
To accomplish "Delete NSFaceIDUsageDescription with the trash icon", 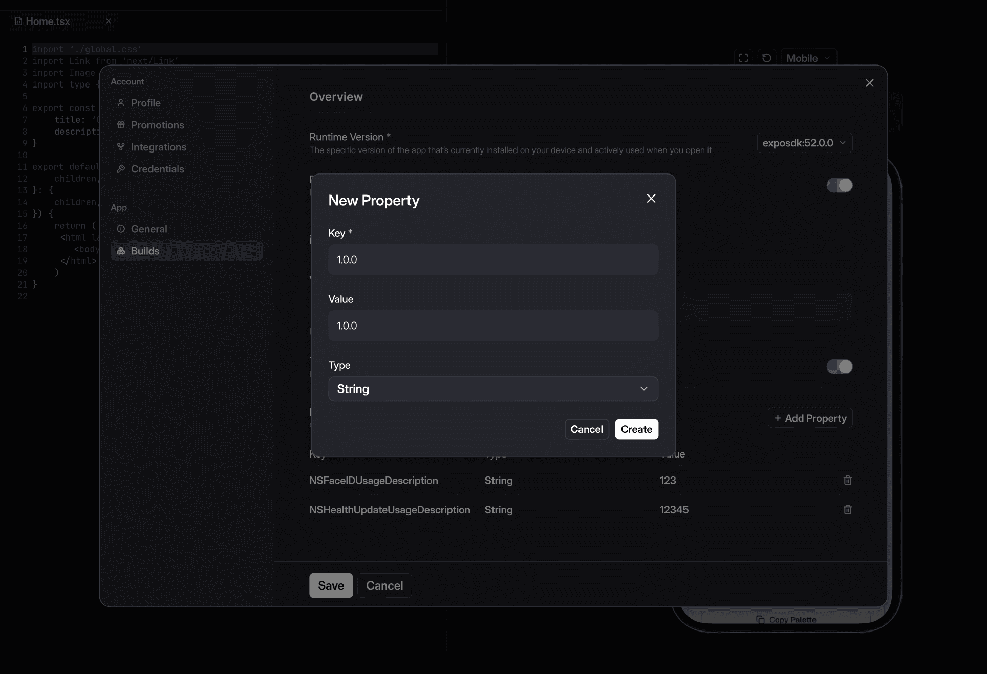I will pos(847,480).
